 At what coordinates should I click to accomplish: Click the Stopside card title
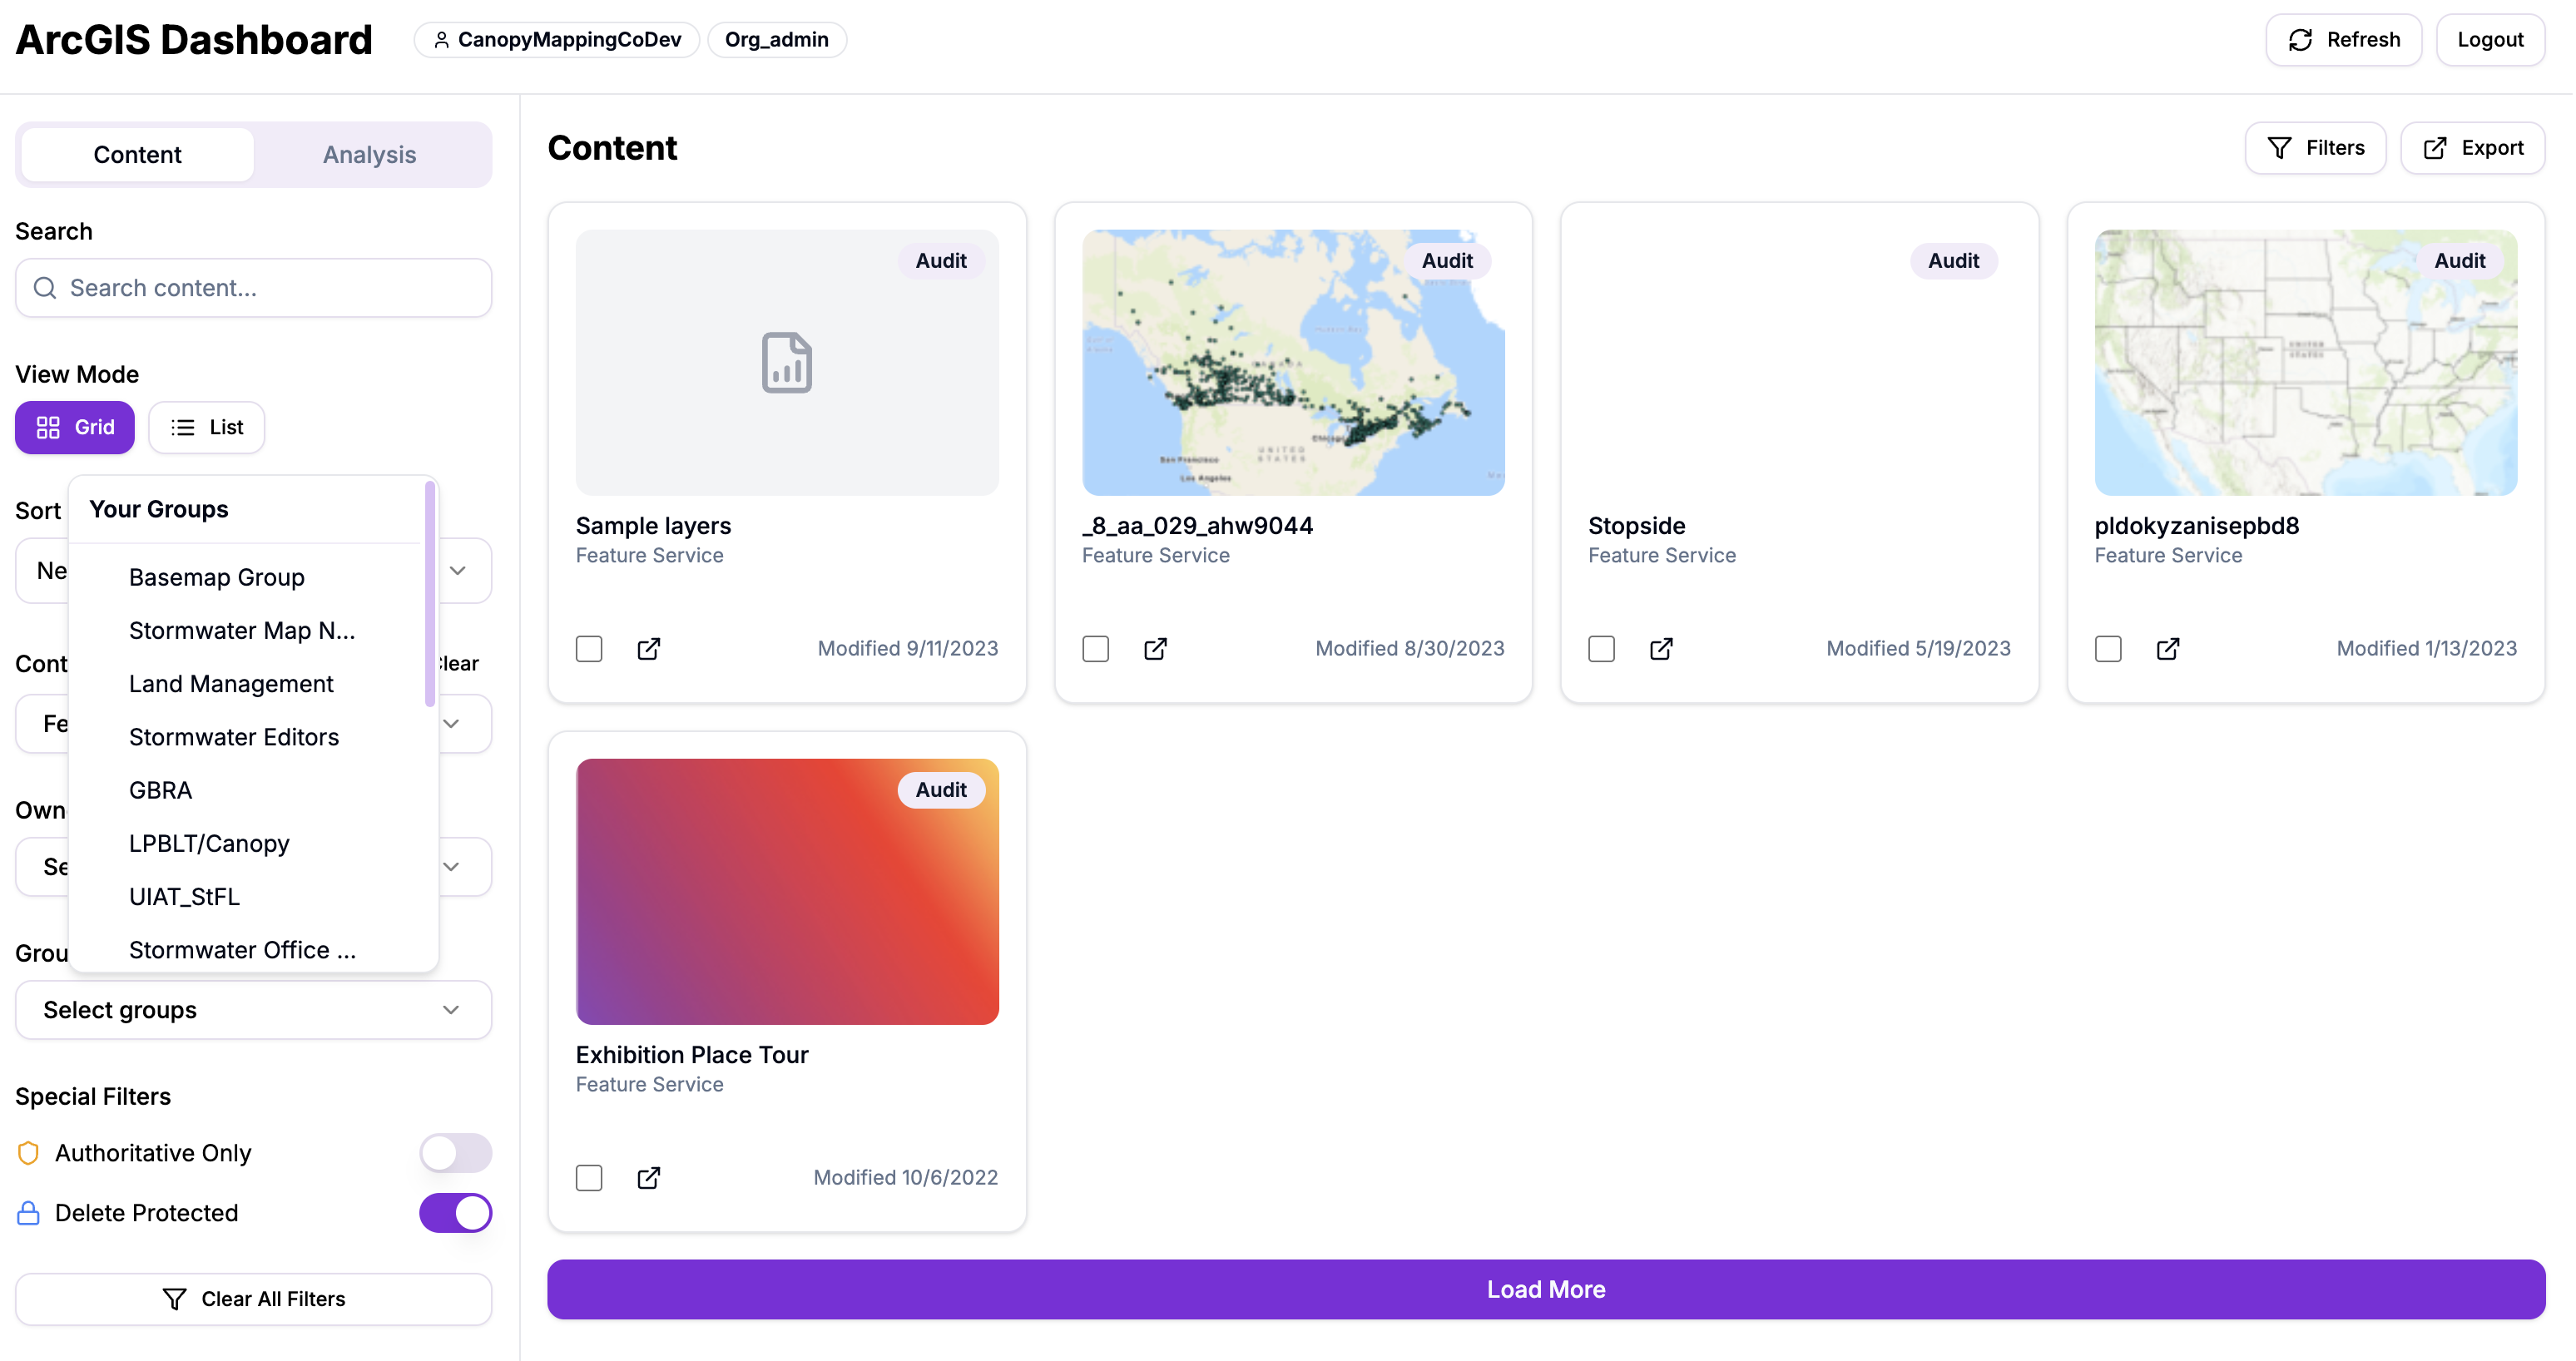[x=1636, y=526]
